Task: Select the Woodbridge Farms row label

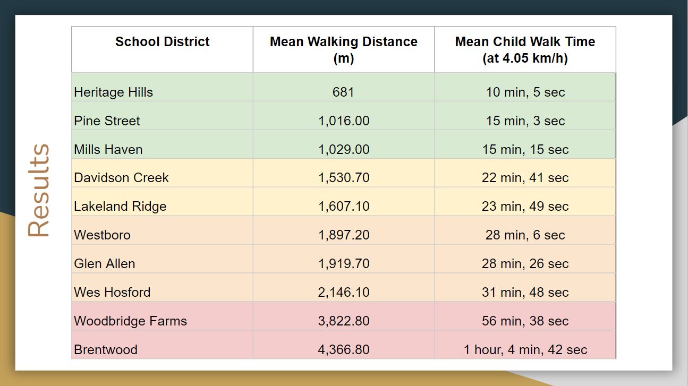Action: pos(130,321)
